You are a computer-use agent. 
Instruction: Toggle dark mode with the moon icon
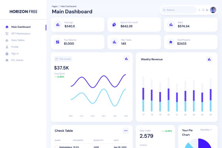[x=207, y=10]
